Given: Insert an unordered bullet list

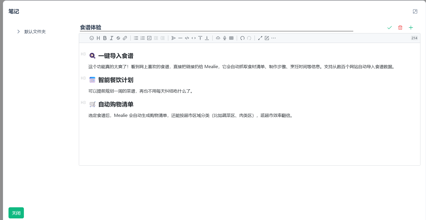Looking at the screenshot, I should [x=136, y=38].
